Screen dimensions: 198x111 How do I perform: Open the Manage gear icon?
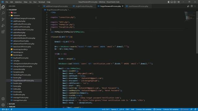pos(3,105)
